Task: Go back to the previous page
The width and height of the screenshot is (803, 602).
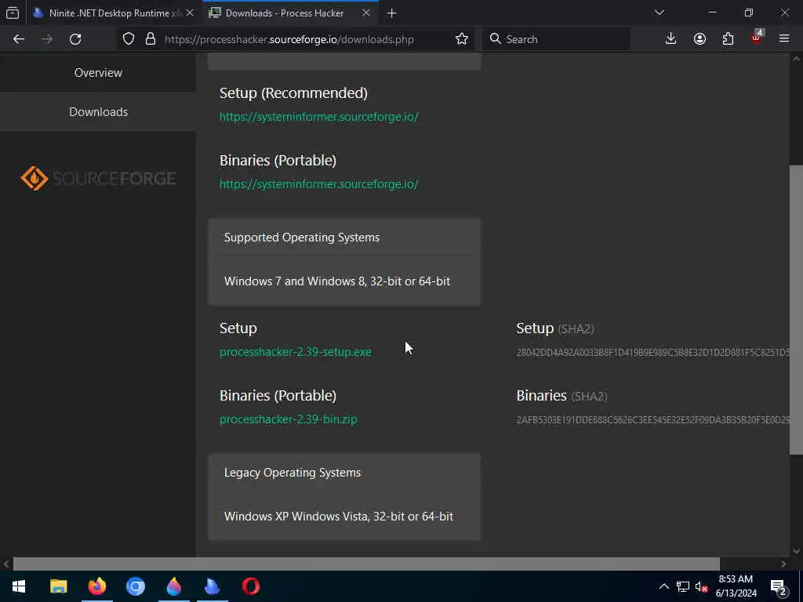Action: [19, 39]
